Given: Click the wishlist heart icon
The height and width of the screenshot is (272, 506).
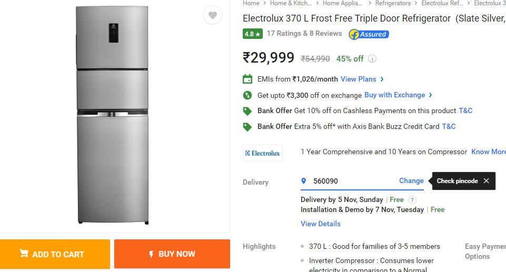Looking at the screenshot, I should [x=212, y=15].
